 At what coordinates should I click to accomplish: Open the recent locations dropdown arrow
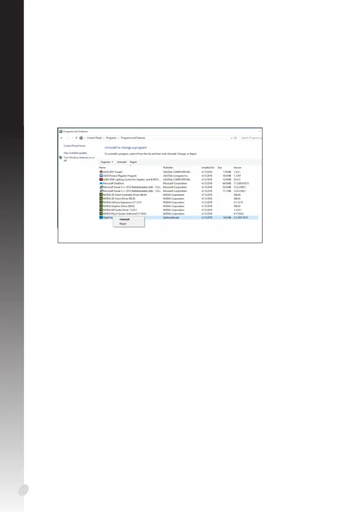(72, 138)
